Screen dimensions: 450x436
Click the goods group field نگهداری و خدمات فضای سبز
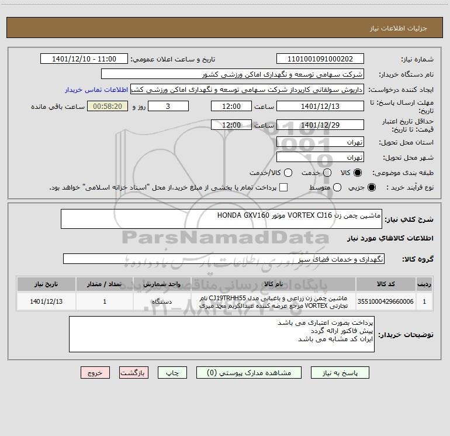(224, 259)
